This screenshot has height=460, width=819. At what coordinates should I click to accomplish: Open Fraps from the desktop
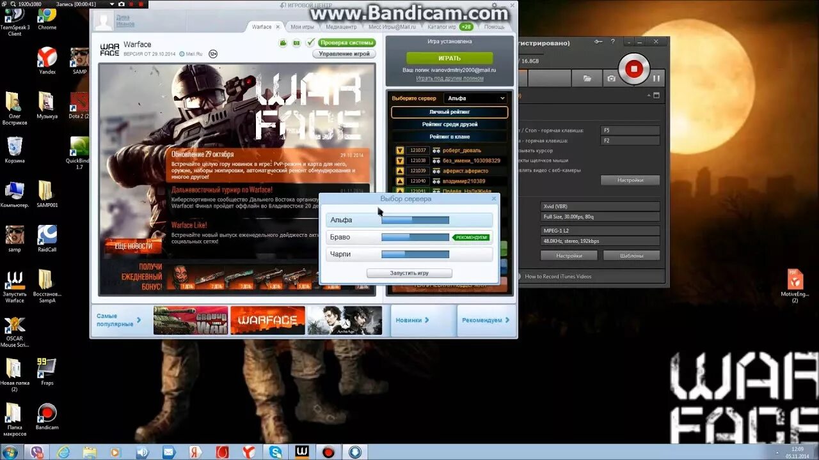(x=47, y=369)
